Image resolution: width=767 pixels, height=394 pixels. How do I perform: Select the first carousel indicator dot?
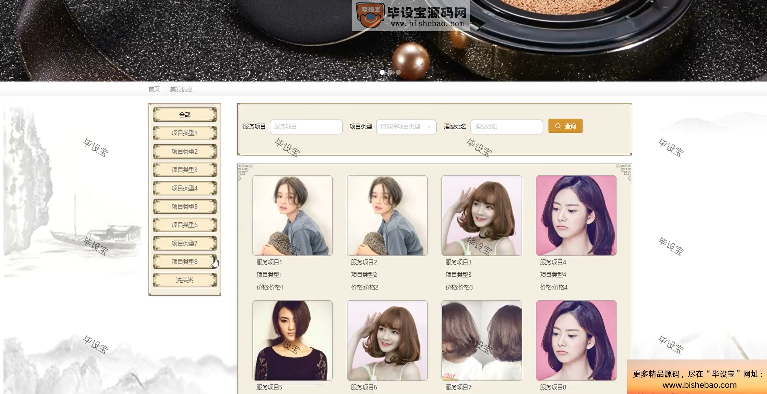tap(382, 72)
